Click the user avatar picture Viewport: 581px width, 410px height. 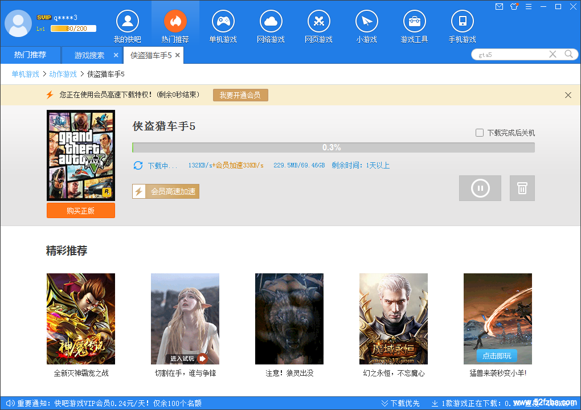[x=18, y=23]
